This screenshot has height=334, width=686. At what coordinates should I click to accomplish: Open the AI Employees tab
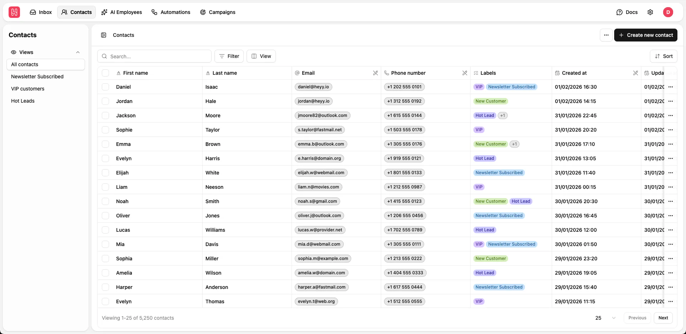coord(121,12)
